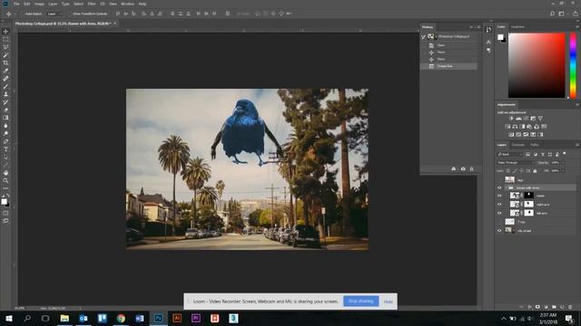Select the Gradient tool
The image size is (581, 326).
point(5,118)
